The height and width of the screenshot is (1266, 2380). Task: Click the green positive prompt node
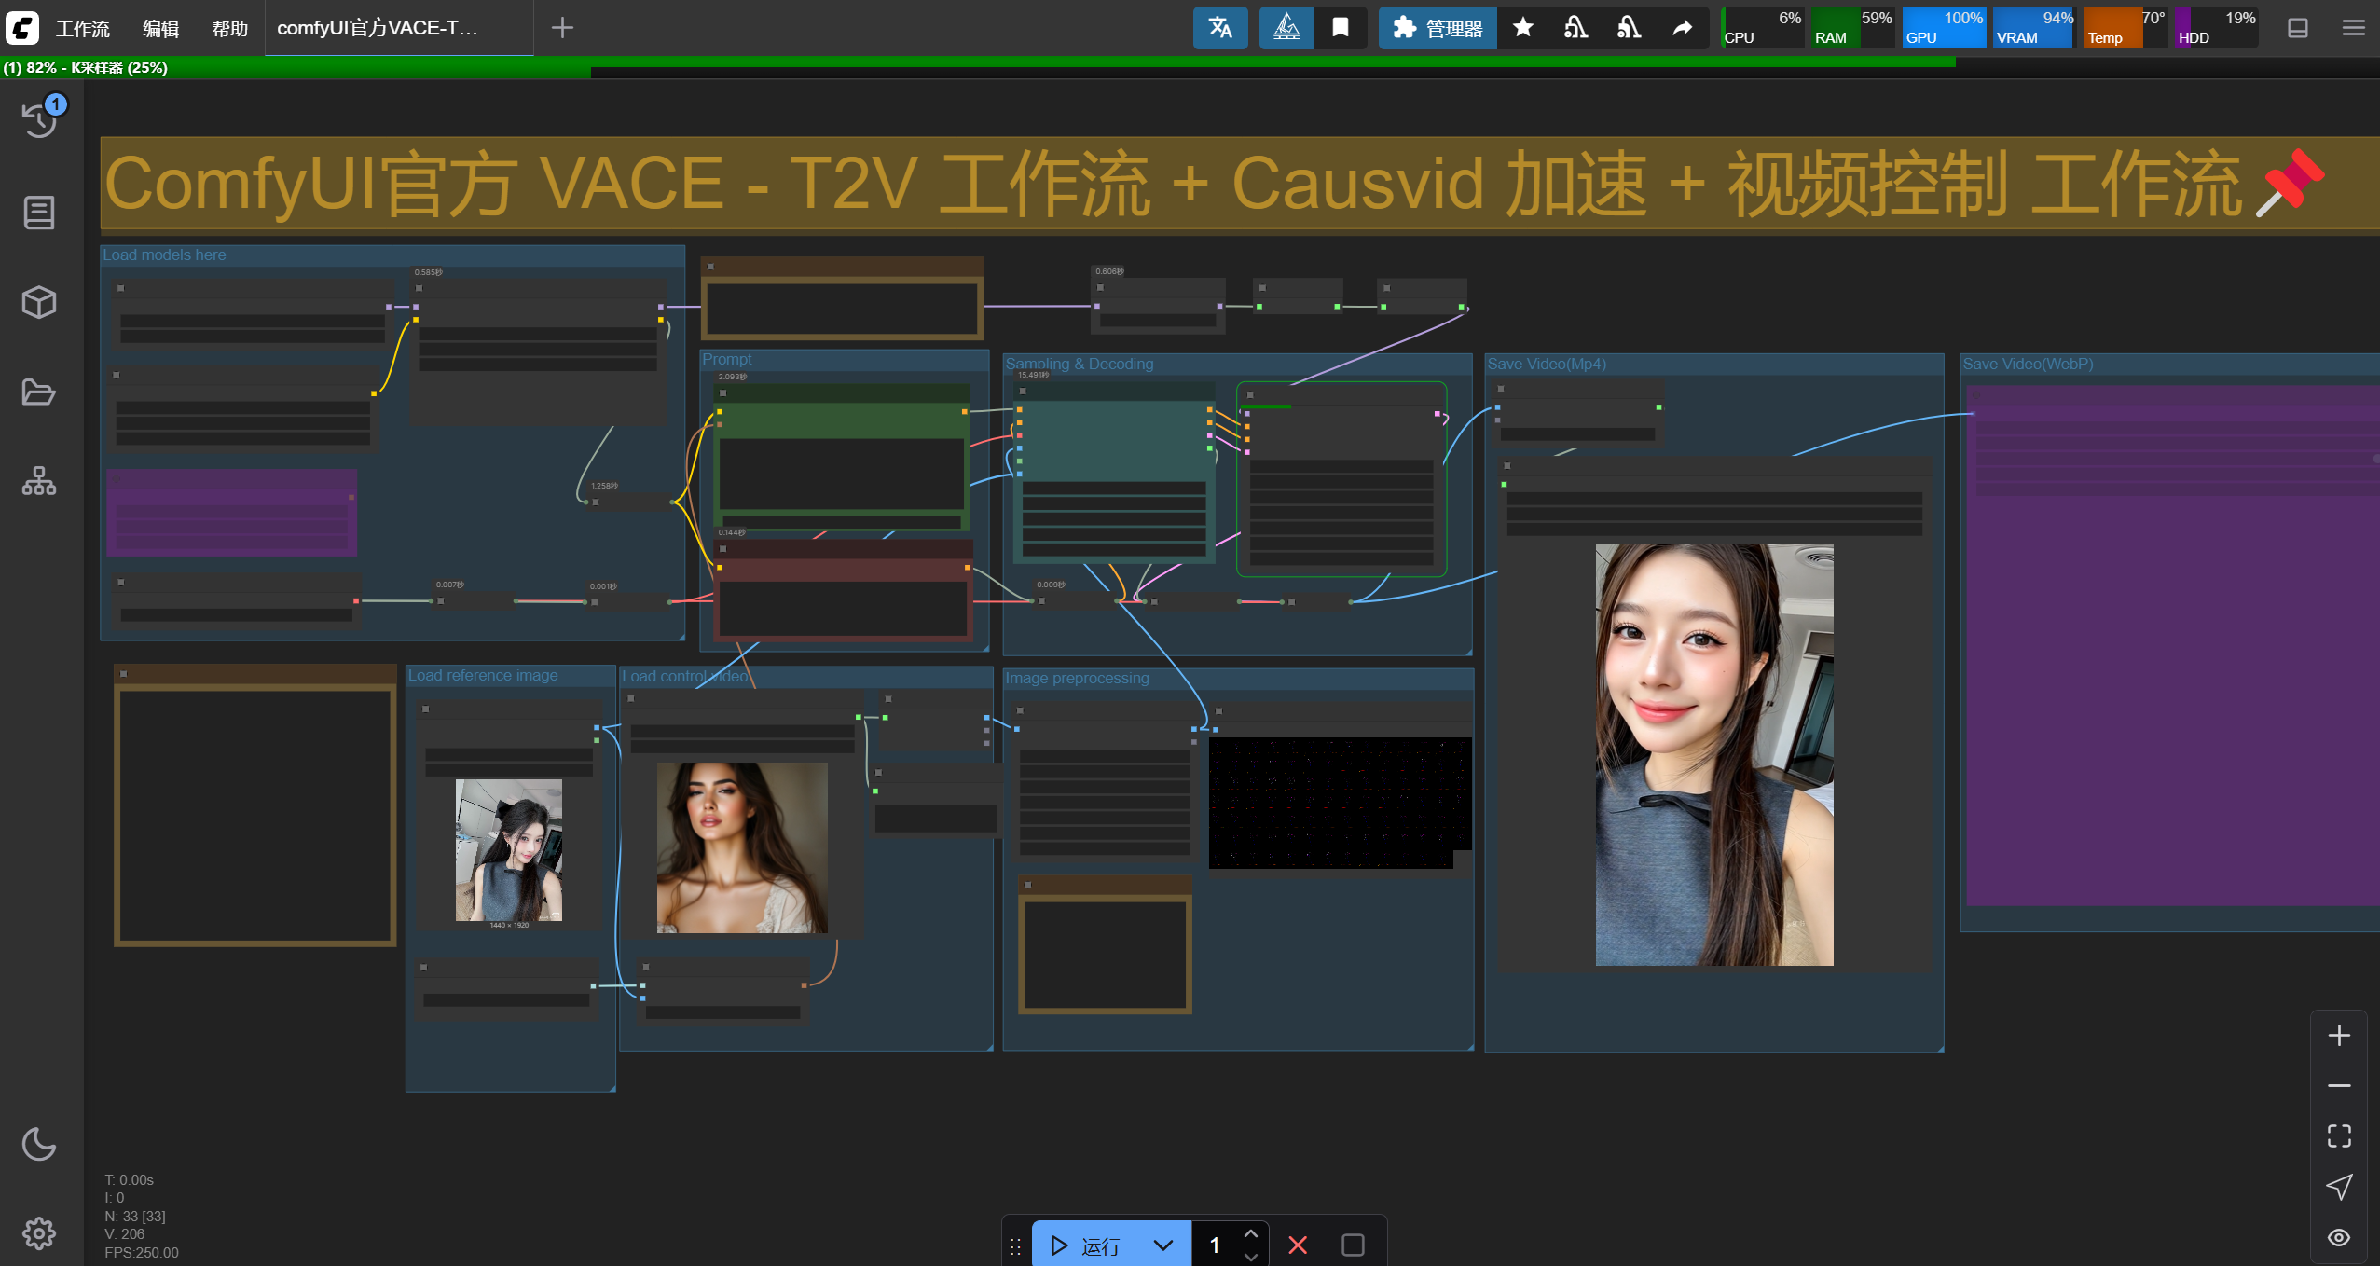tap(841, 457)
